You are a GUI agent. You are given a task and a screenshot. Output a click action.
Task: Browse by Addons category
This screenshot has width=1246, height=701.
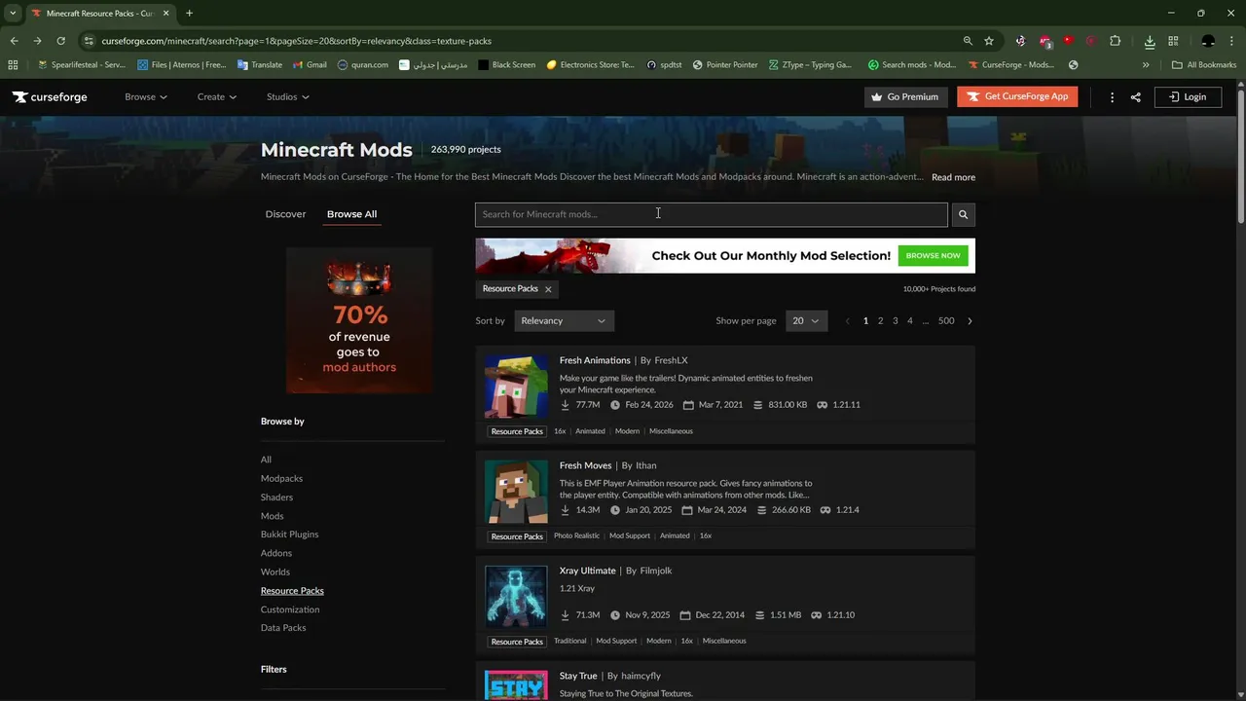click(x=276, y=553)
